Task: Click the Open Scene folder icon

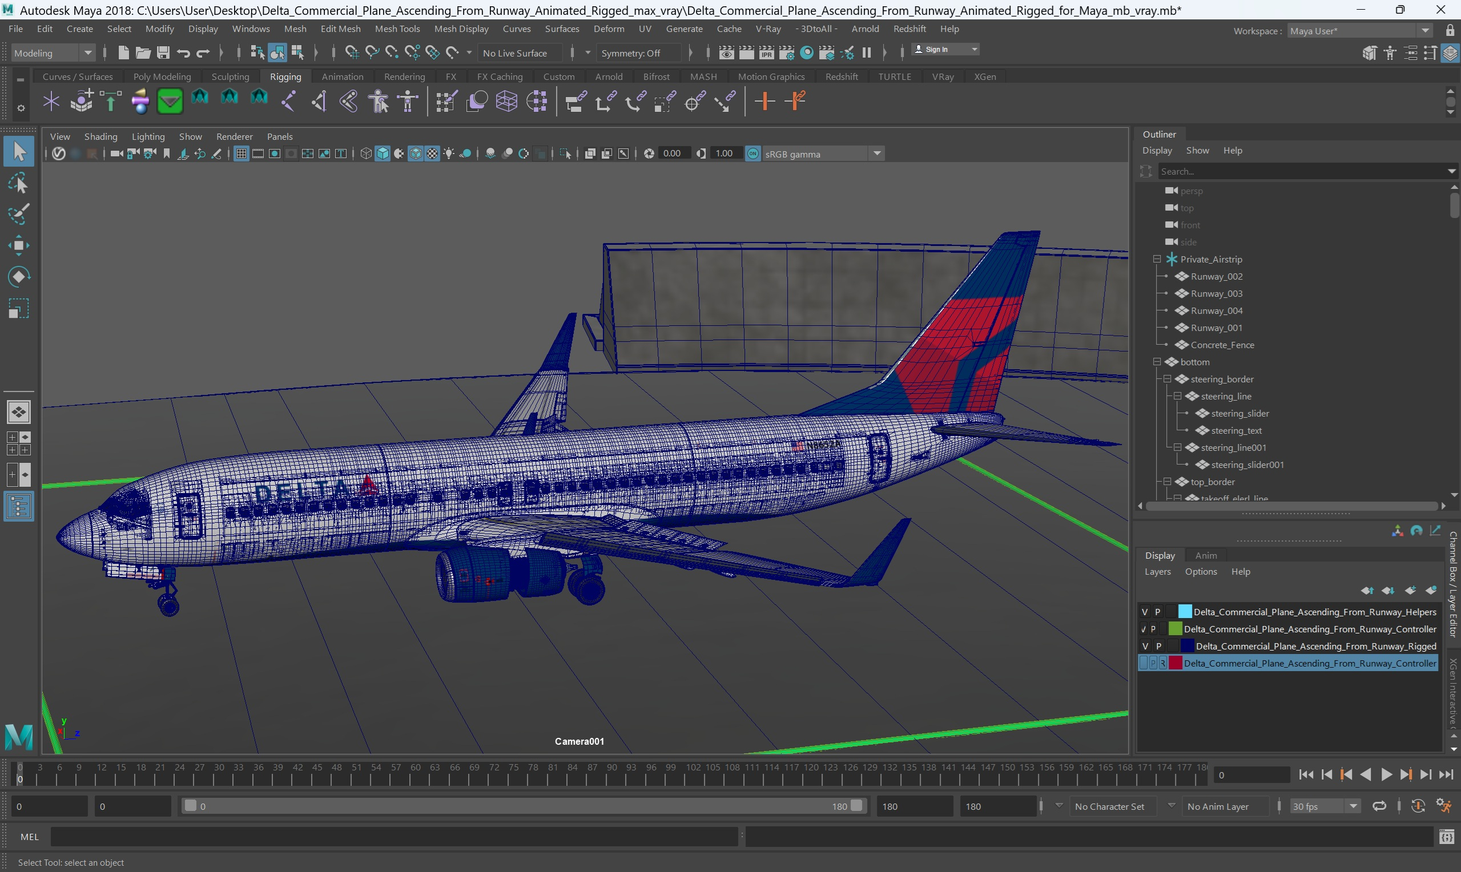Action: coord(143,53)
